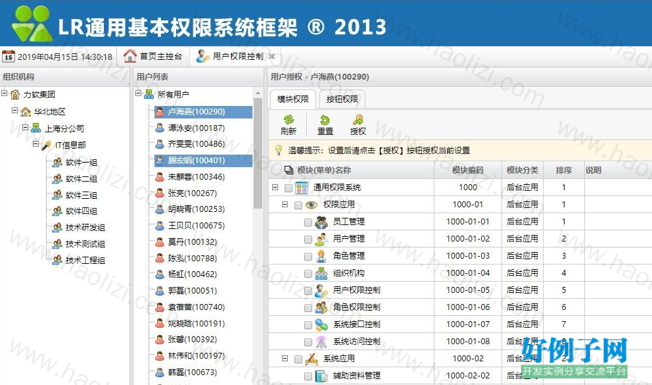
Task: Collapse the 华北地区 tree node
Action: [14, 111]
